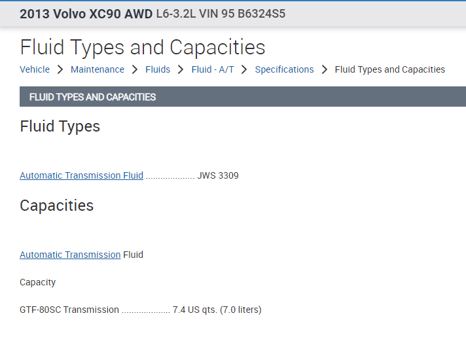Open the Maintenance breadcrumb link
The height and width of the screenshot is (341, 466).
tap(97, 69)
